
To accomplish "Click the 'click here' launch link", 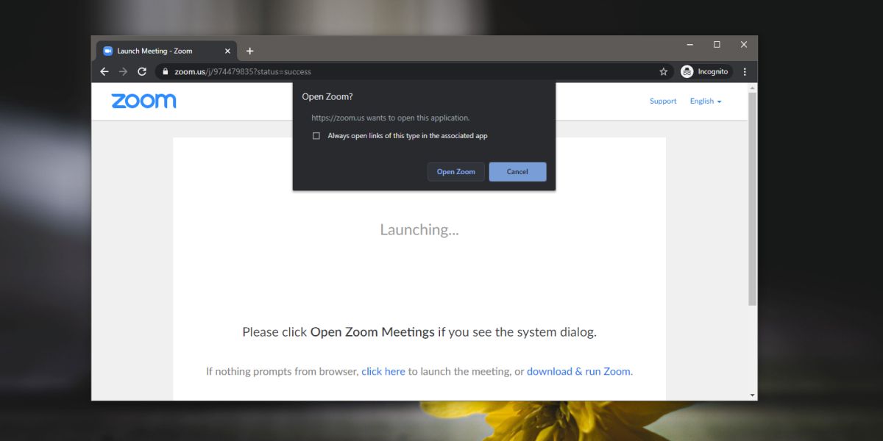I will click(x=383, y=371).
